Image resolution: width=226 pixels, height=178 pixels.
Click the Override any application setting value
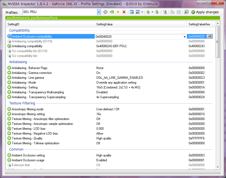pos(116,83)
